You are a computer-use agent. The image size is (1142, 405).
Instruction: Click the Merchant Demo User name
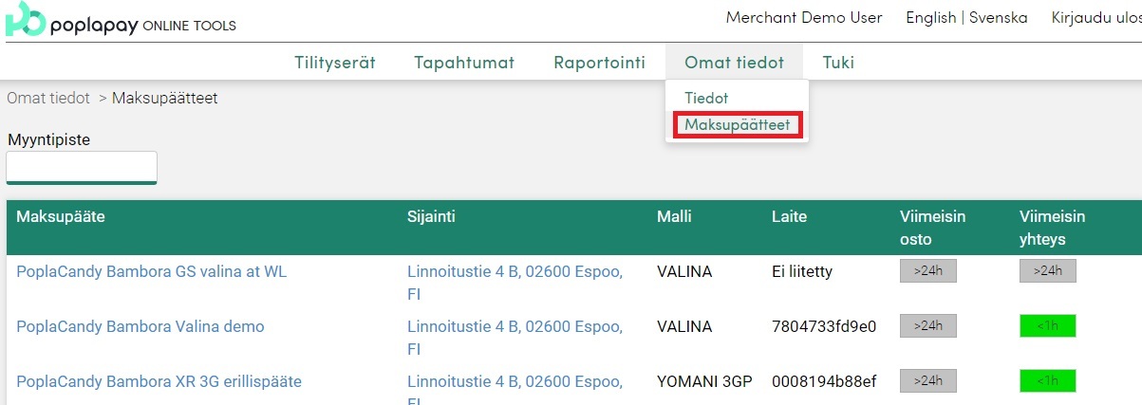[803, 18]
